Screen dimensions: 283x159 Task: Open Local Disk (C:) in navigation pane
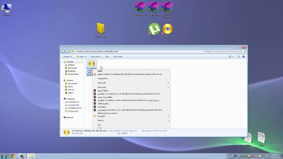[73, 102]
